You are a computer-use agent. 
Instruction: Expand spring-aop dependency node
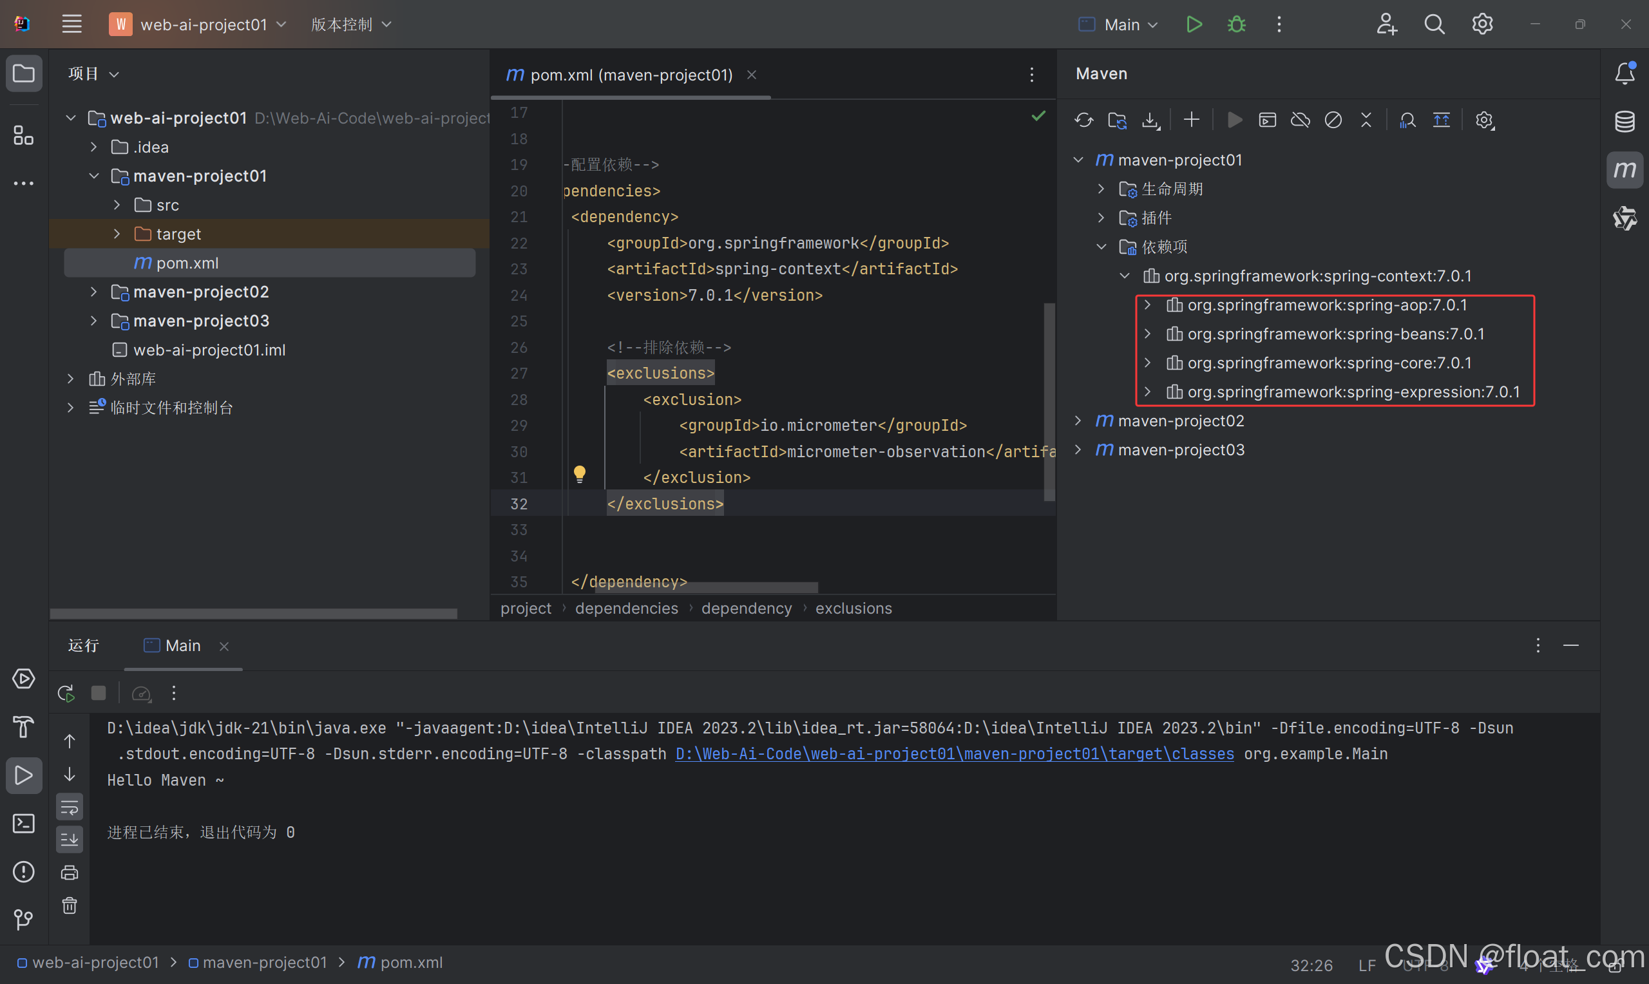tap(1148, 305)
